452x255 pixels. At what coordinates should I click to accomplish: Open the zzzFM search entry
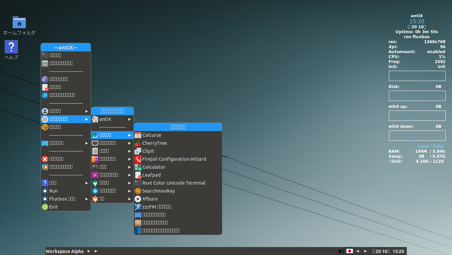click(178, 207)
